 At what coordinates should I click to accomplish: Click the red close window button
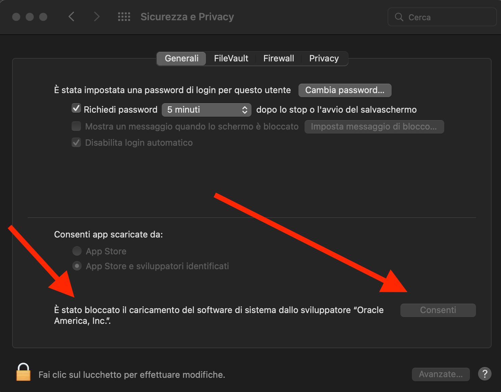click(x=16, y=17)
